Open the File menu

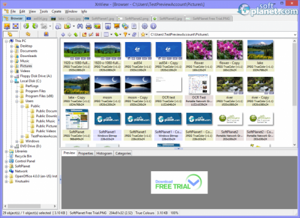click(13, 11)
